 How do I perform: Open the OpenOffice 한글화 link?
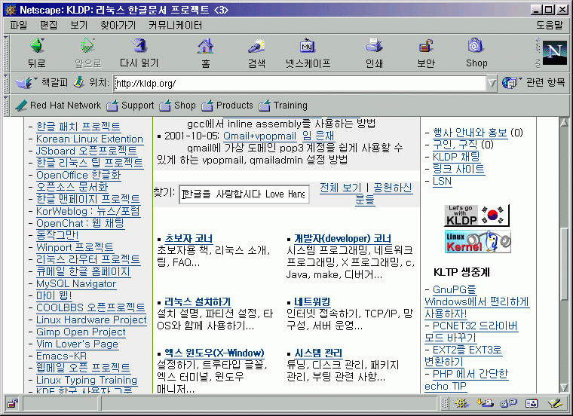[78, 176]
